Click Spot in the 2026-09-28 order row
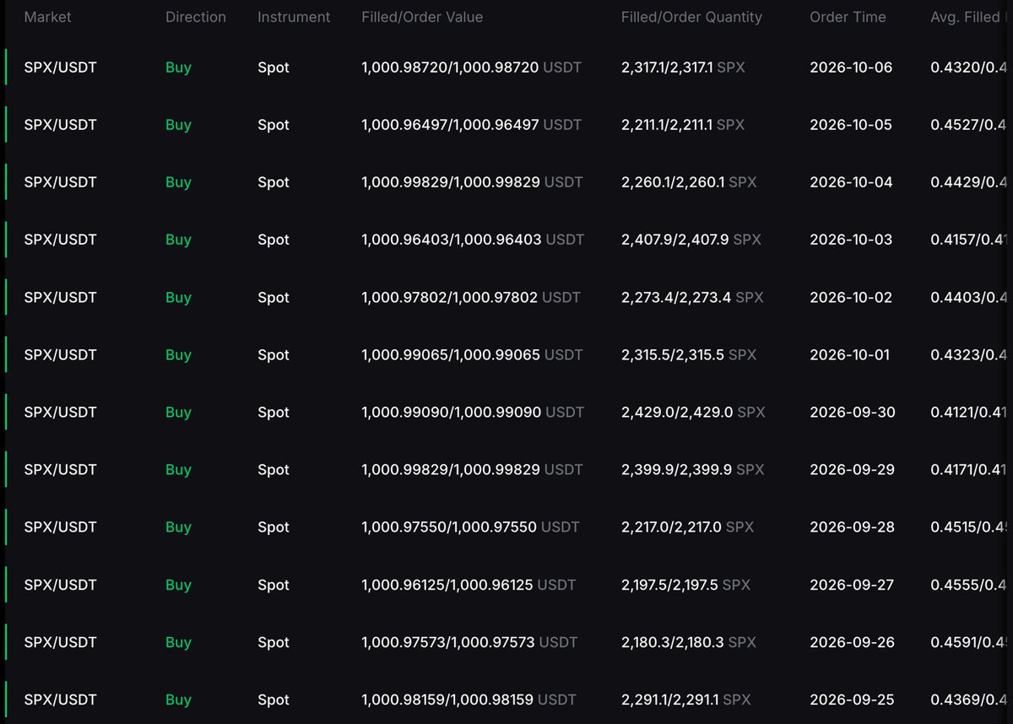Viewport: 1013px width, 724px height. [274, 527]
